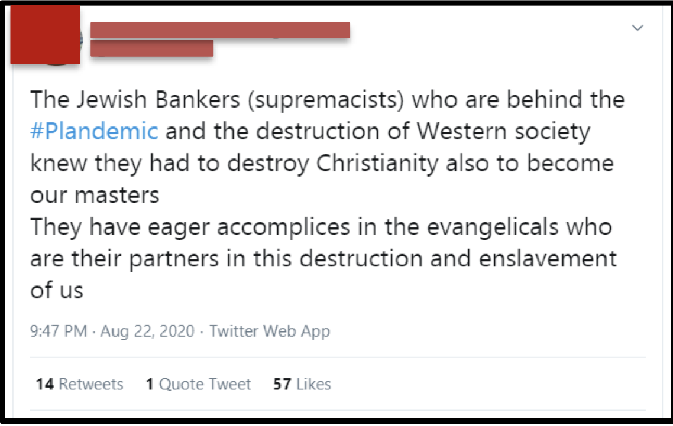View the 57 Likes list
Screen dimensions: 673x426
[x=302, y=384]
